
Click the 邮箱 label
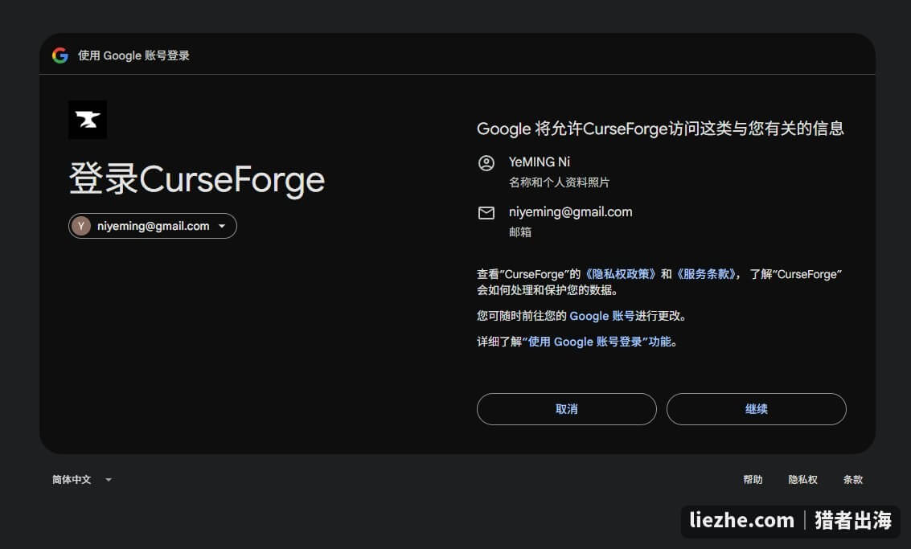coord(520,232)
